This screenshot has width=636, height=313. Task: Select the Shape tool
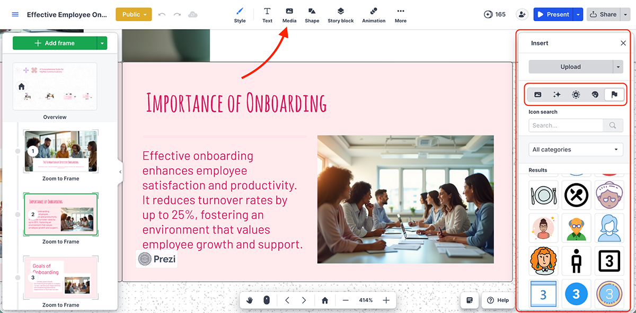pyautogui.click(x=312, y=14)
